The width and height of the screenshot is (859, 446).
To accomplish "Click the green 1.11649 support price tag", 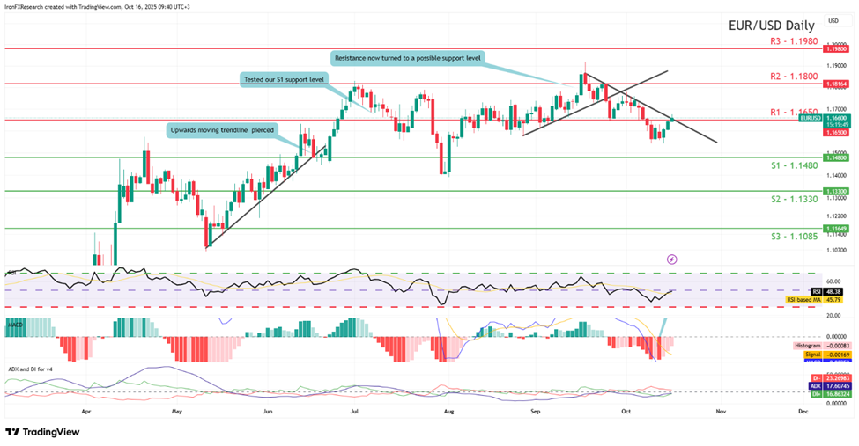I will coord(836,228).
